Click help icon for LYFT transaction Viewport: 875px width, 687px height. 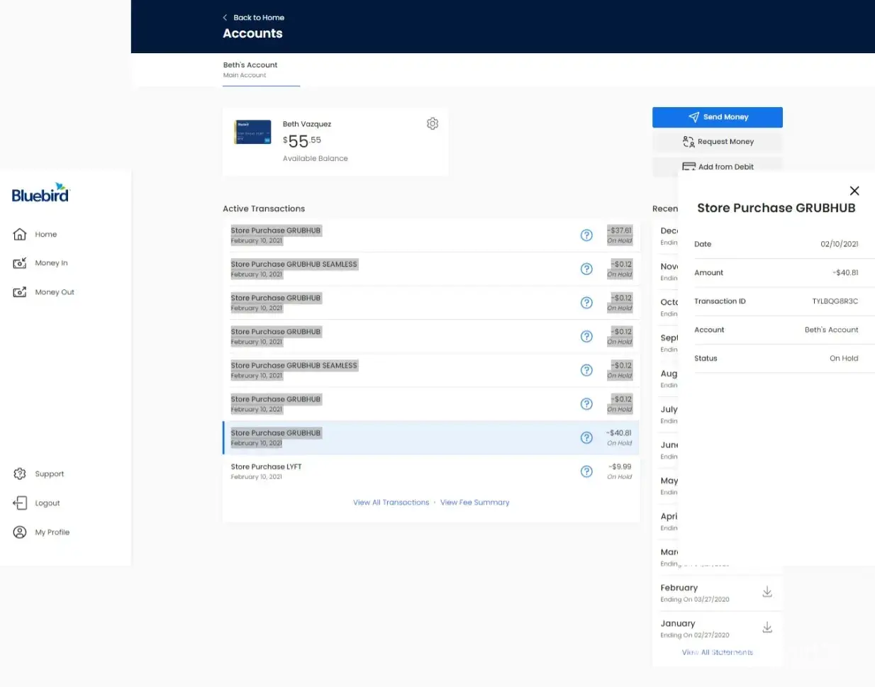pyautogui.click(x=586, y=471)
